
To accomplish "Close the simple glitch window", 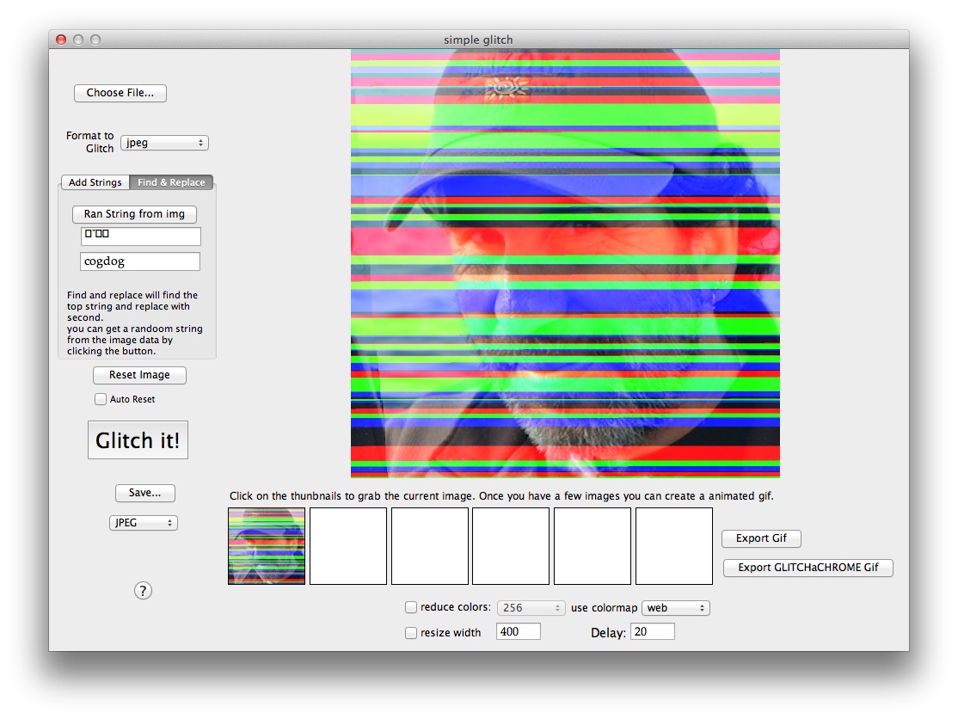I will coord(61,40).
